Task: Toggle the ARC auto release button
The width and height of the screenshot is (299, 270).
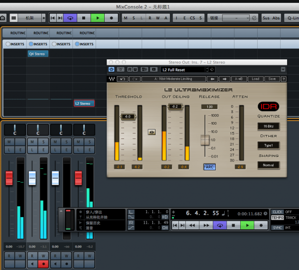Action: 210,167
